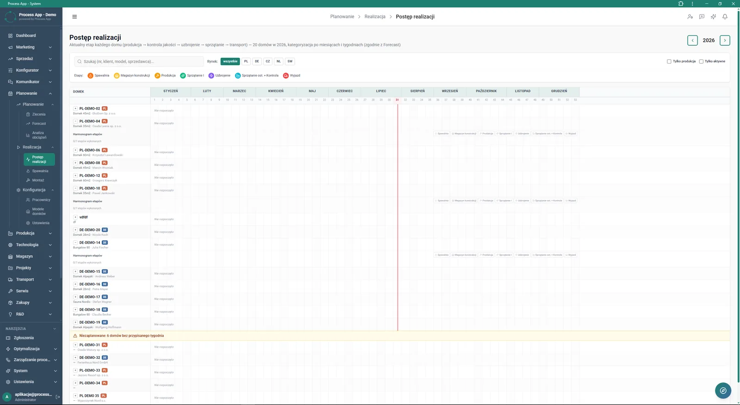Image resolution: width=740 pixels, height=405 pixels.
Task: Open Konfigurator menu in sidebar
Action: tap(31, 70)
